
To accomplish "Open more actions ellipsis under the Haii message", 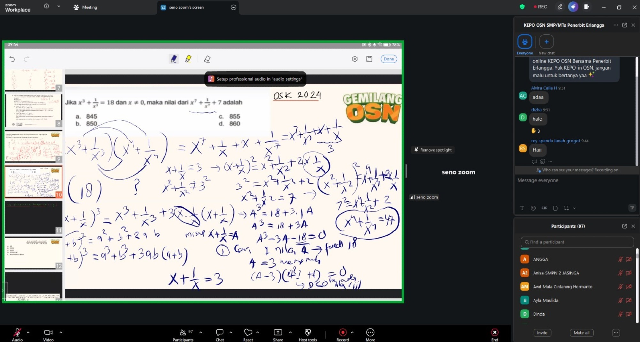I will coord(550,162).
